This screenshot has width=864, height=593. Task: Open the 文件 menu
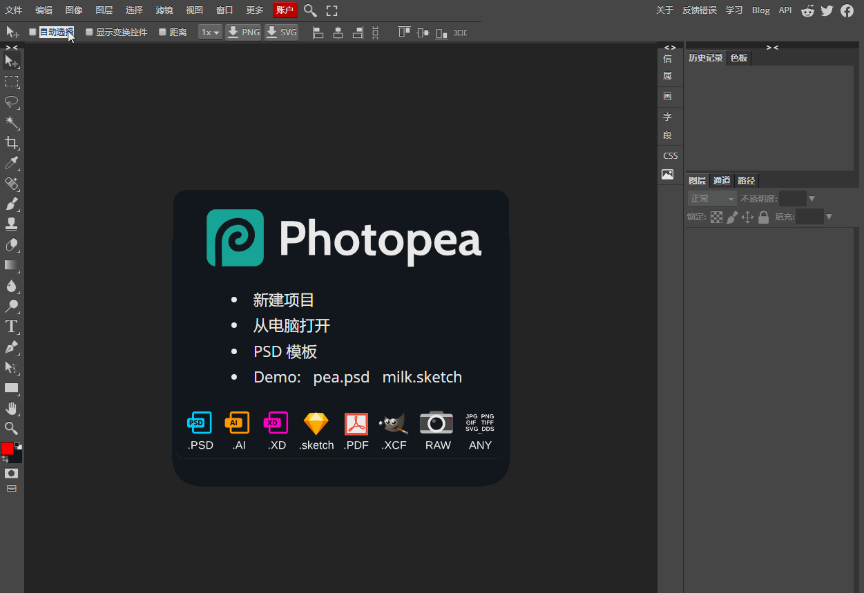14,10
